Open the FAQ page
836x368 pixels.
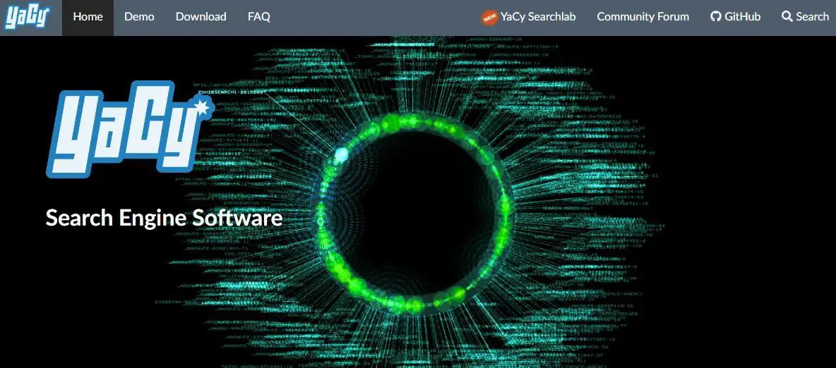[259, 17]
